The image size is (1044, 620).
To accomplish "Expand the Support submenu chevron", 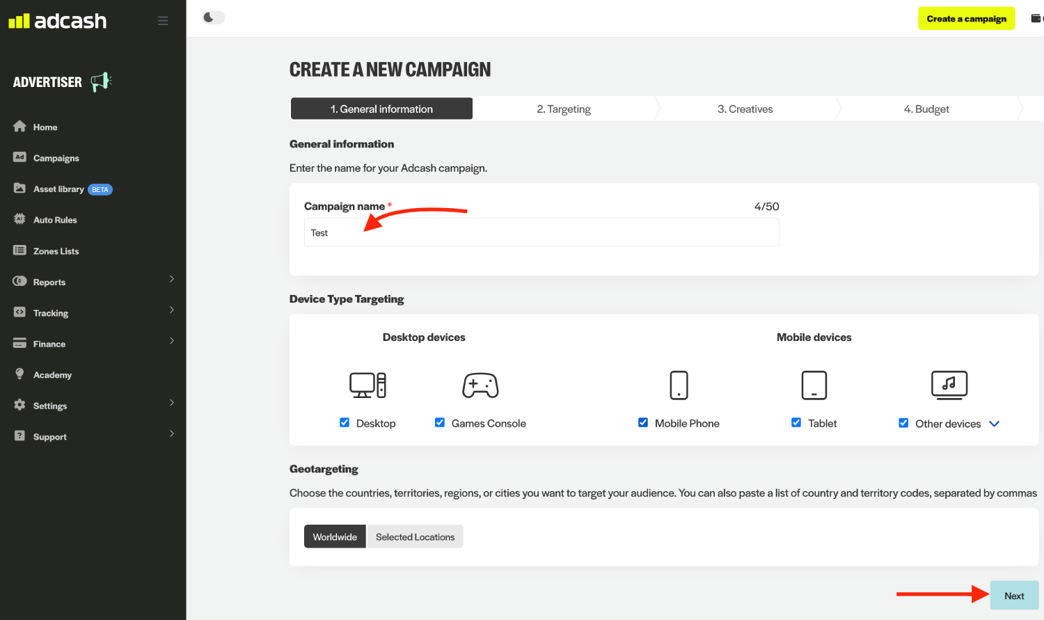I will coord(172,434).
